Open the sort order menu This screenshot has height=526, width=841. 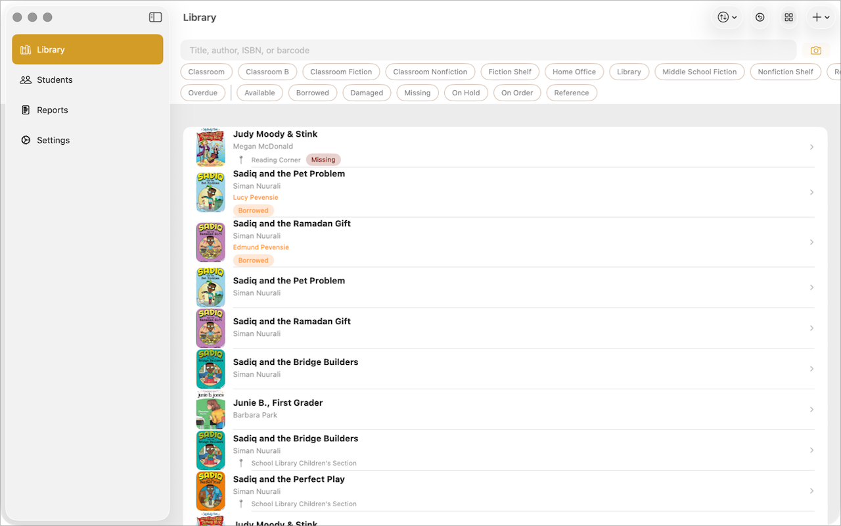click(727, 18)
